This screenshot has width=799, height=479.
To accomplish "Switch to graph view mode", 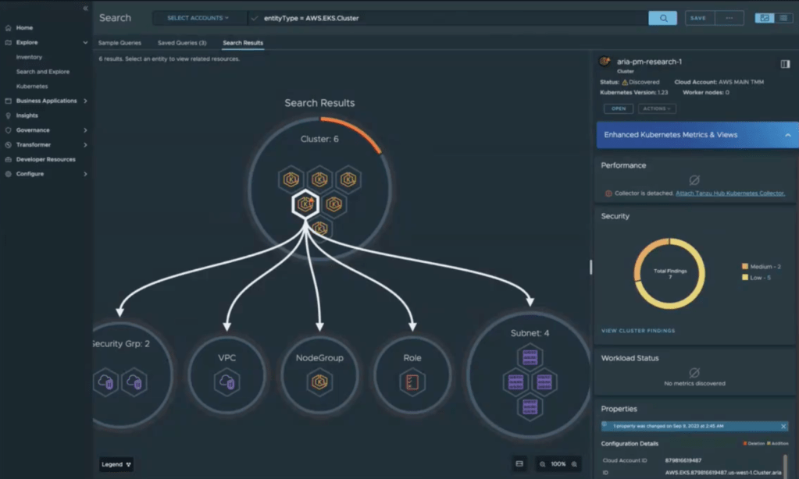I will pyautogui.click(x=765, y=18).
